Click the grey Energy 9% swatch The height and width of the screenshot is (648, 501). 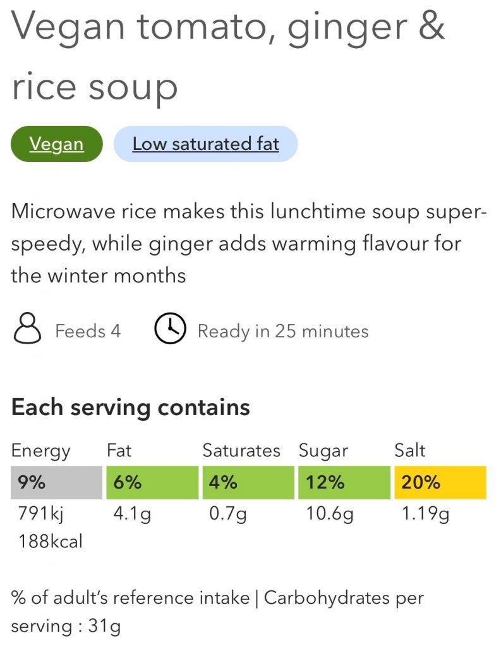[x=56, y=483]
